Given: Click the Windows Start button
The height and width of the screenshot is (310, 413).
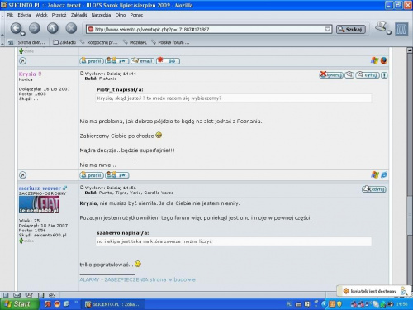Looking at the screenshot, I should click(x=18, y=304).
